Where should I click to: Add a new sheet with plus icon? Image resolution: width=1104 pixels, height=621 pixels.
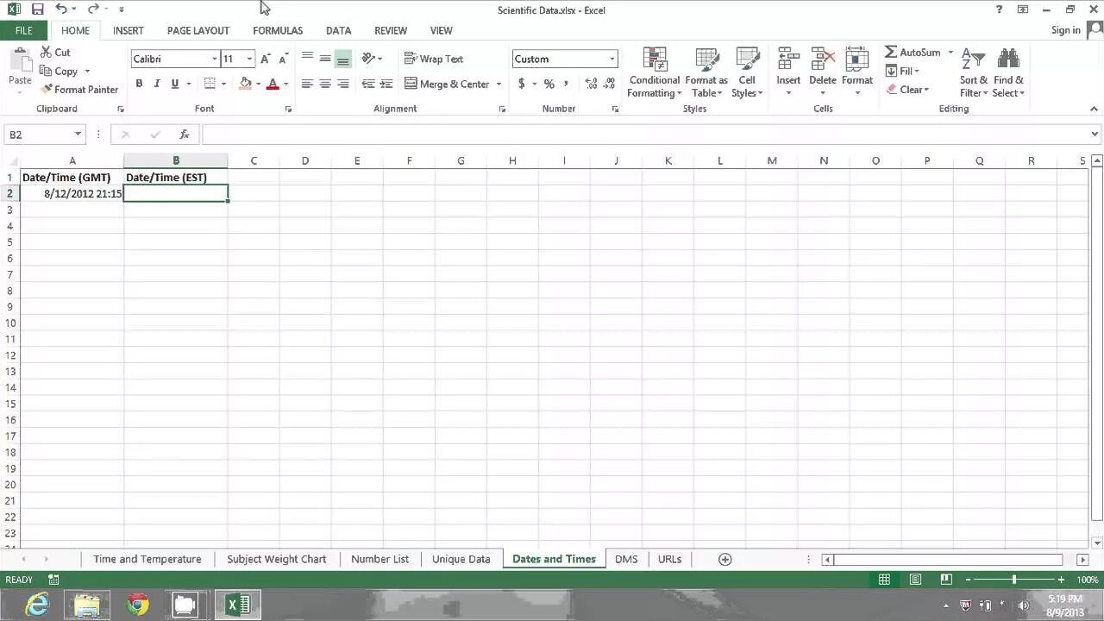725,559
